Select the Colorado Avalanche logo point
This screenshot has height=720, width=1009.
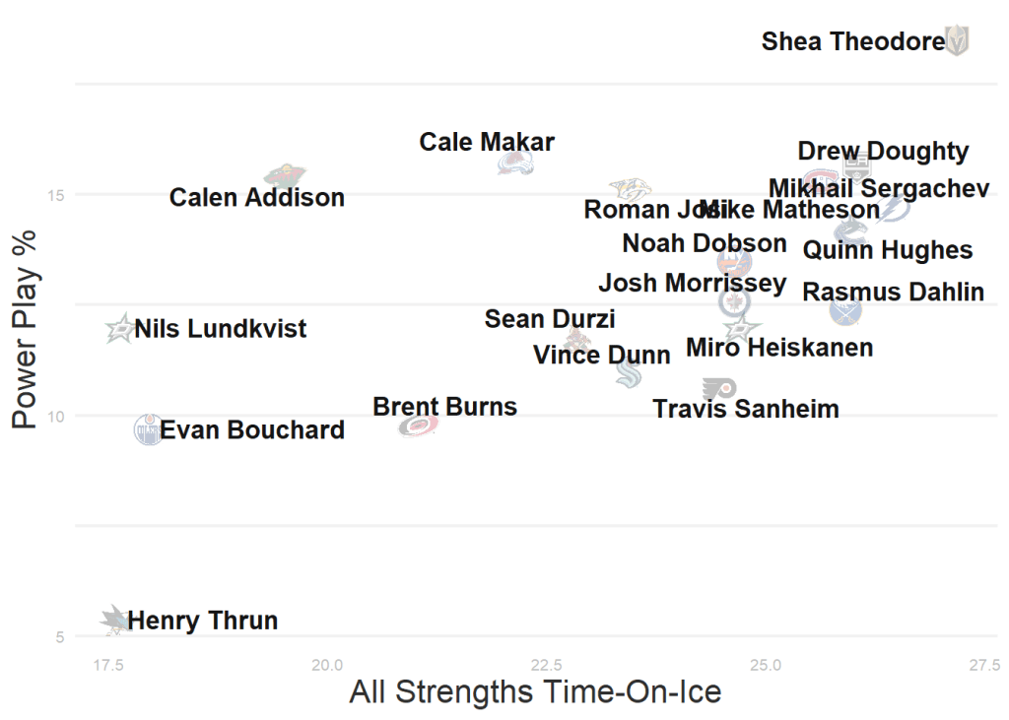click(x=515, y=163)
